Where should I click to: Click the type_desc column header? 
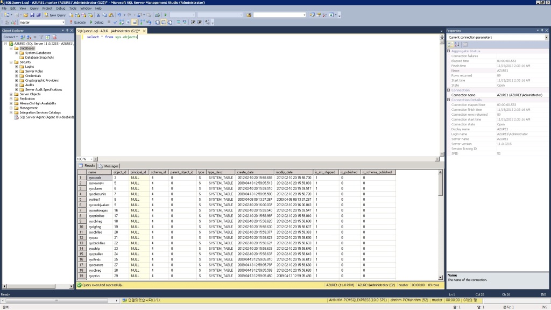pyautogui.click(x=221, y=172)
